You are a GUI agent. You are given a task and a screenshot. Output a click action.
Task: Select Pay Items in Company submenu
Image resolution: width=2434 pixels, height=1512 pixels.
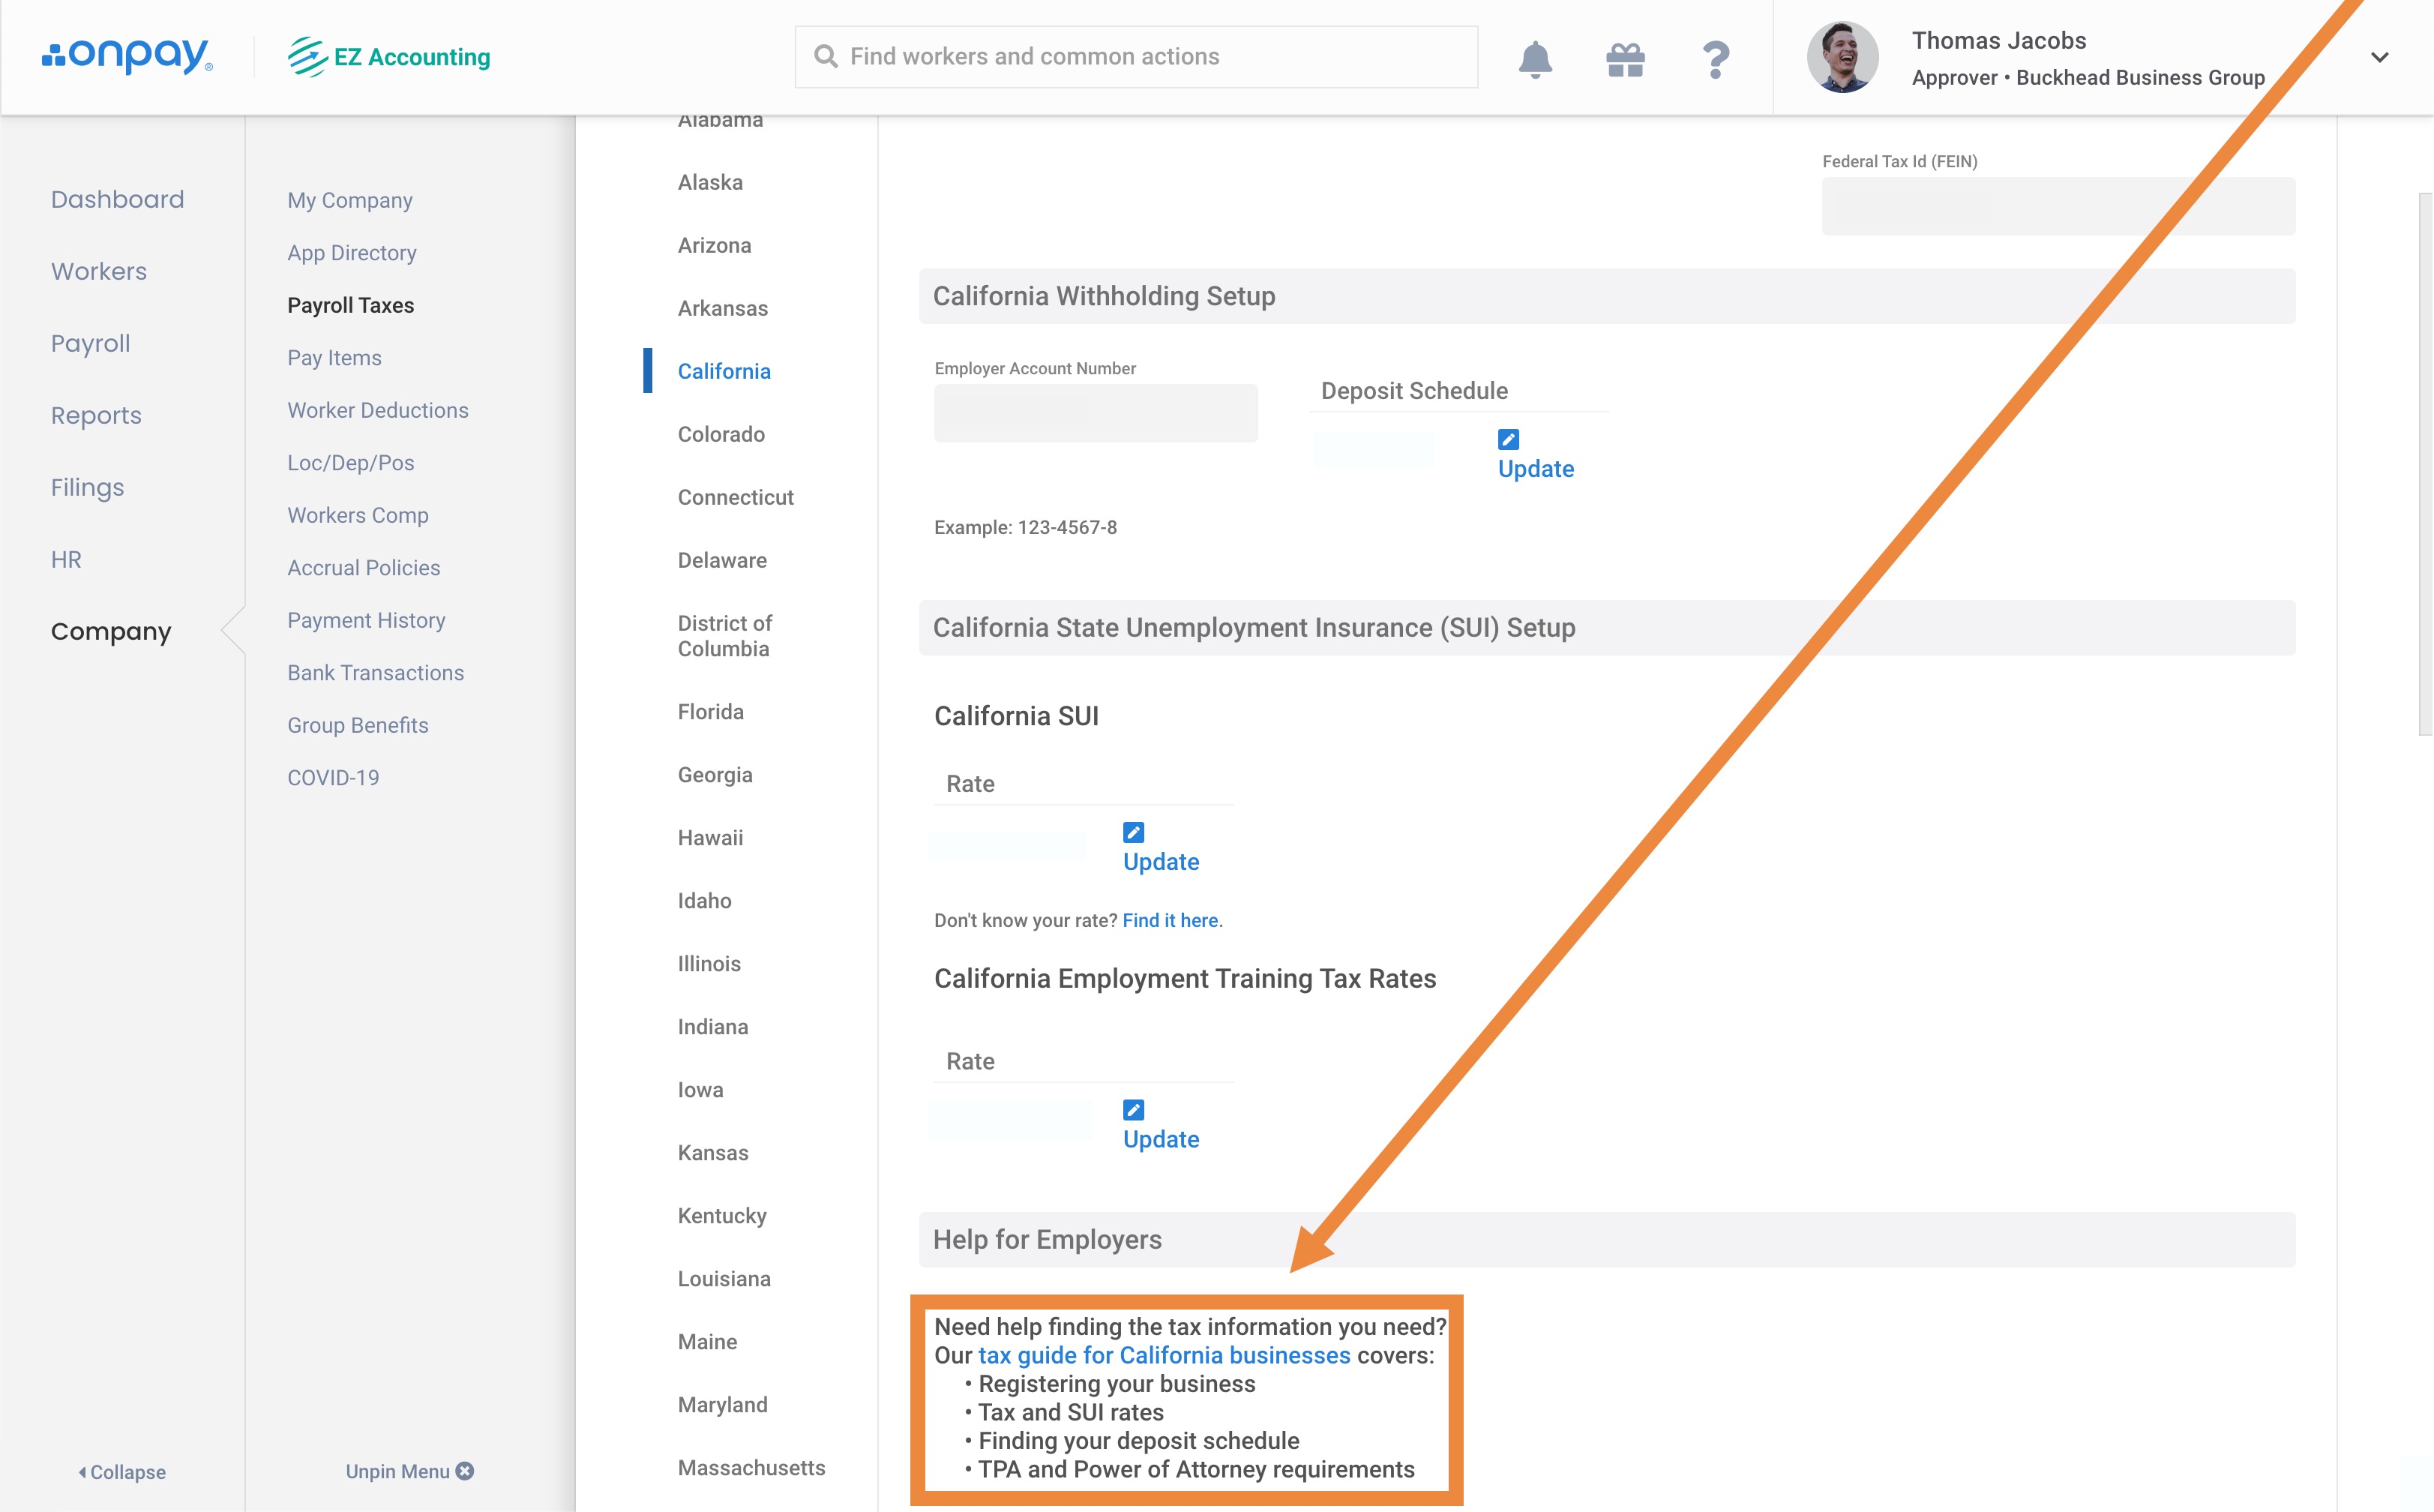coord(334,358)
